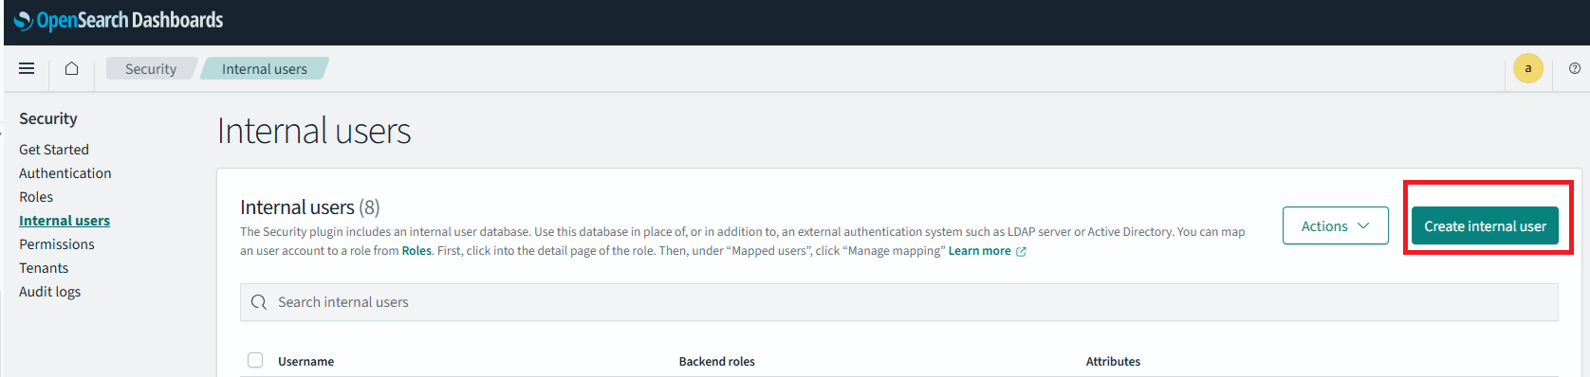1590x377 pixels.
Task: Select Internal users in sidebar
Action: click(65, 221)
